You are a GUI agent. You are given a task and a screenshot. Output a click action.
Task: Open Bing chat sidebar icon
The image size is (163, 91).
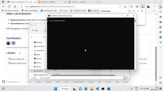point(160,7)
